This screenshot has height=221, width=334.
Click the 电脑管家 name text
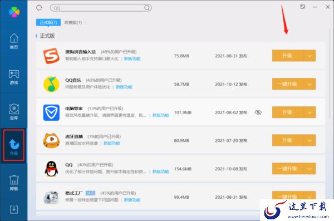pos(74,109)
